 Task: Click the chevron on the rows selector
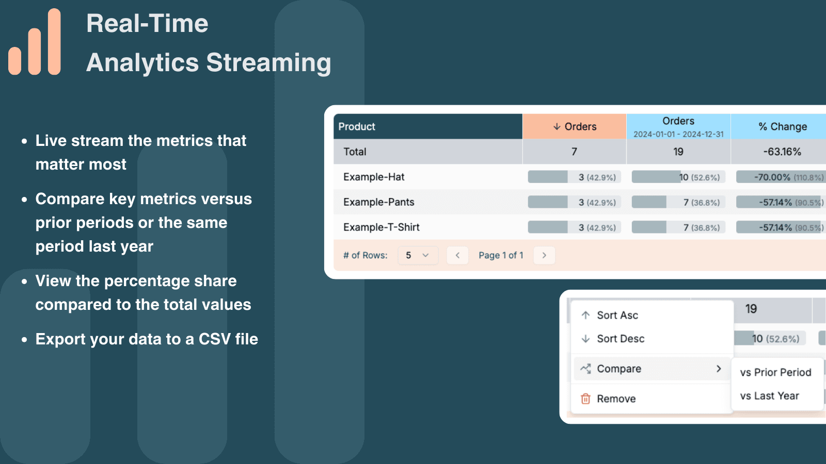coord(426,255)
